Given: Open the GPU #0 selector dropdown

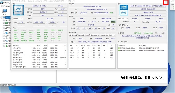Looking at the screenshot, I should (x=123, y=19).
